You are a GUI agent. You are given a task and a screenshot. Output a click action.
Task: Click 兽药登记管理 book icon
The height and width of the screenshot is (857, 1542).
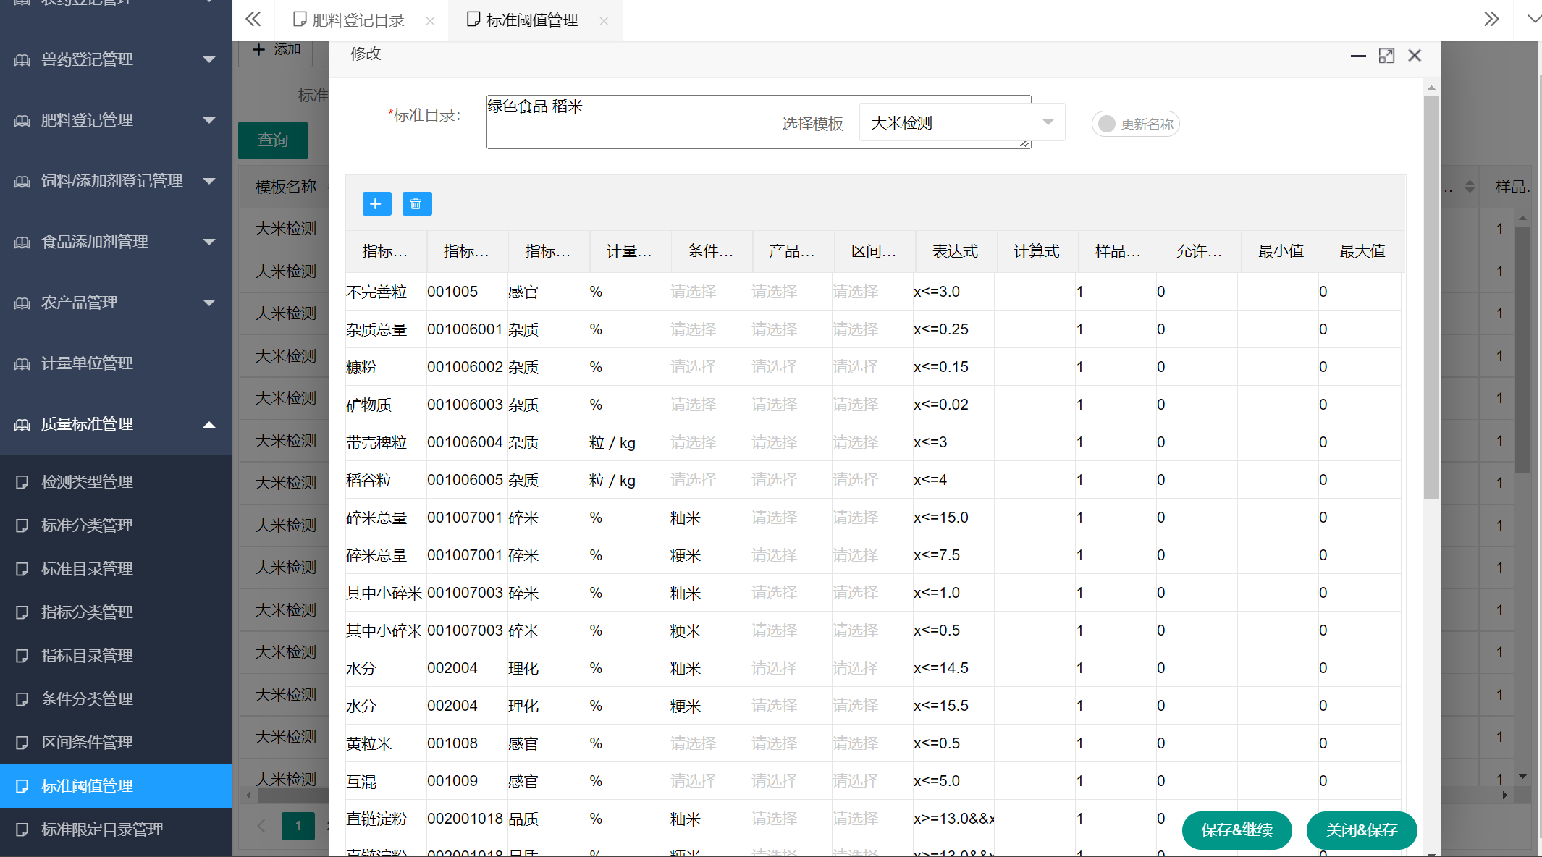(22, 59)
